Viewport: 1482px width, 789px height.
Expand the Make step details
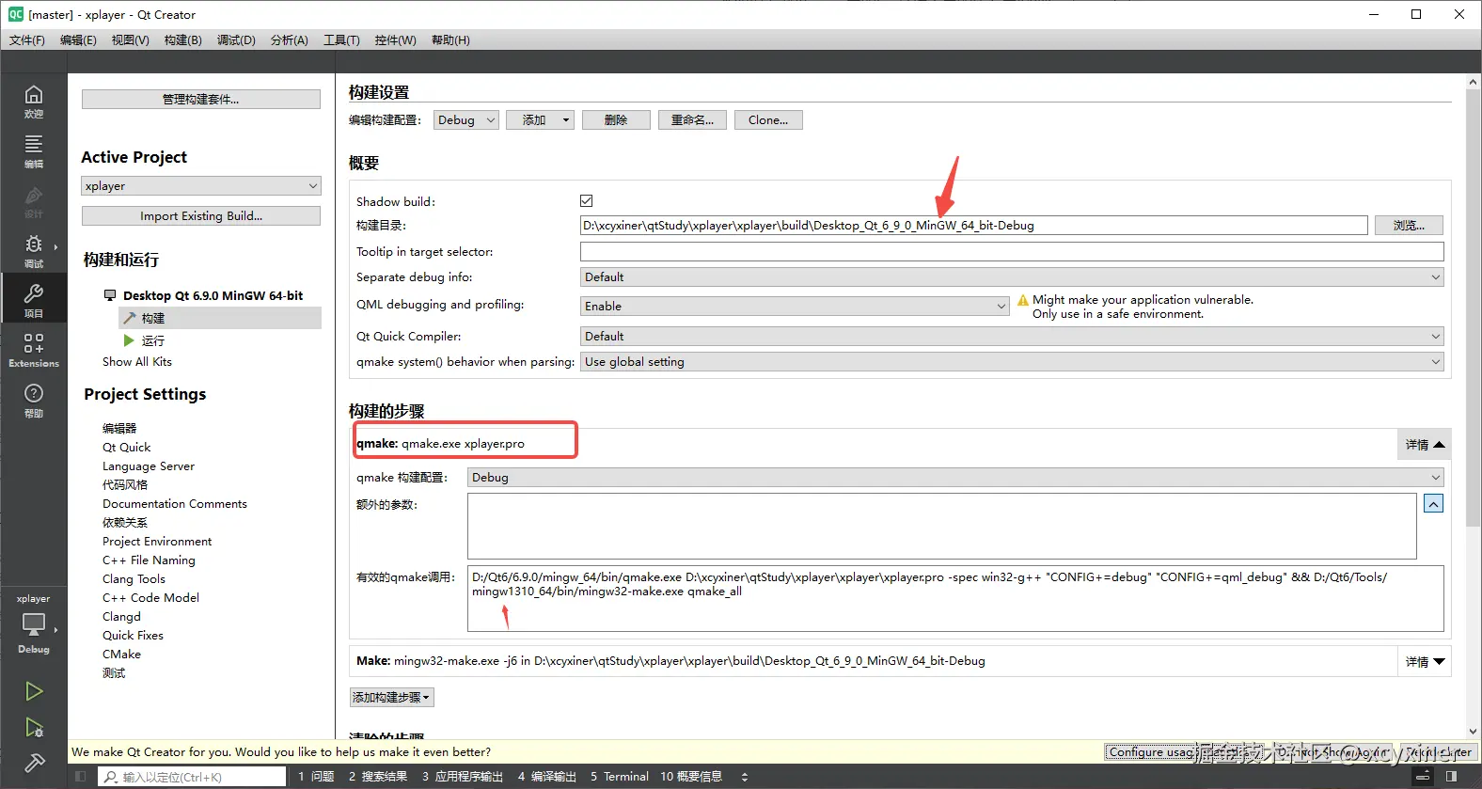[1425, 661]
